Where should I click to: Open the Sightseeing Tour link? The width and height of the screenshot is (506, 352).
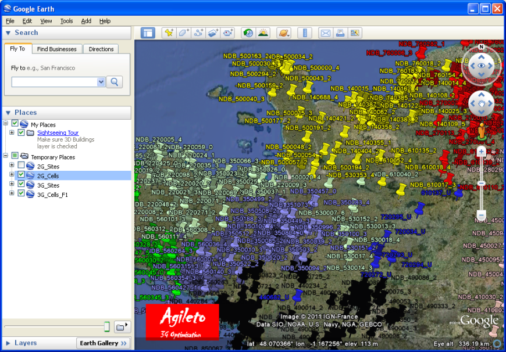(x=58, y=133)
